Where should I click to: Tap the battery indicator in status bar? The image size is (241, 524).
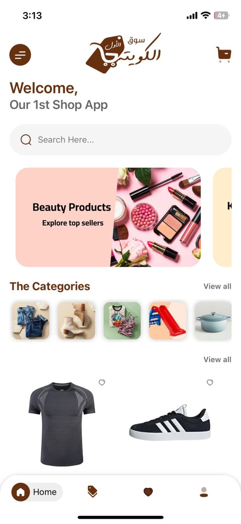point(221,15)
